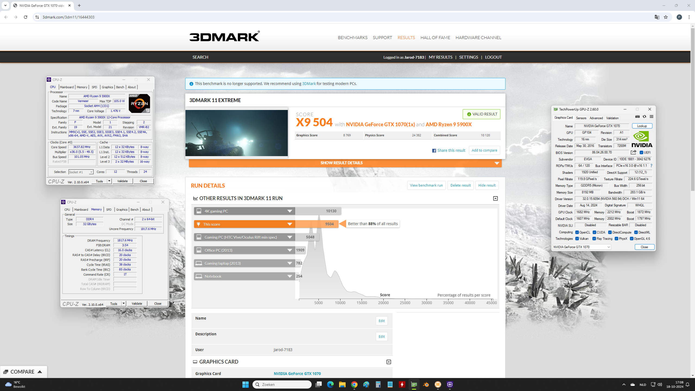Open SPD tab in lower CPU-Z window
Image resolution: width=695 pixels, height=391 pixels.
tap(109, 210)
